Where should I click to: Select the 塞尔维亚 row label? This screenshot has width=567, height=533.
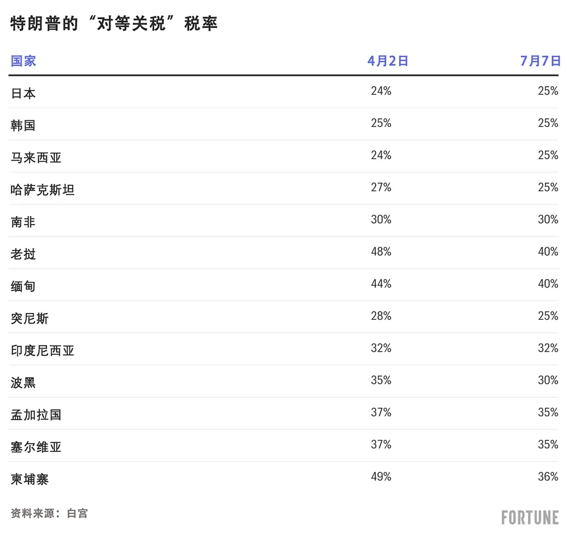(x=36, y=447)
